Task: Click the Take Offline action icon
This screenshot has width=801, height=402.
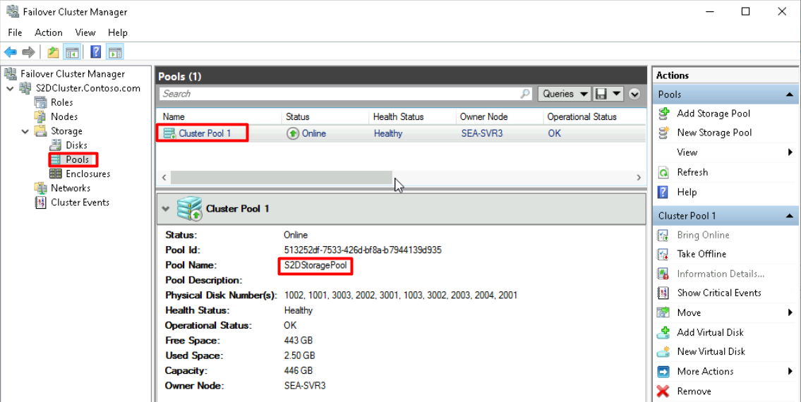Action: tap(663, 254)
